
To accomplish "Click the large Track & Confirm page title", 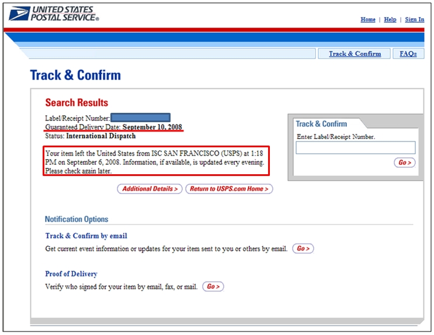I will [75, 75].
